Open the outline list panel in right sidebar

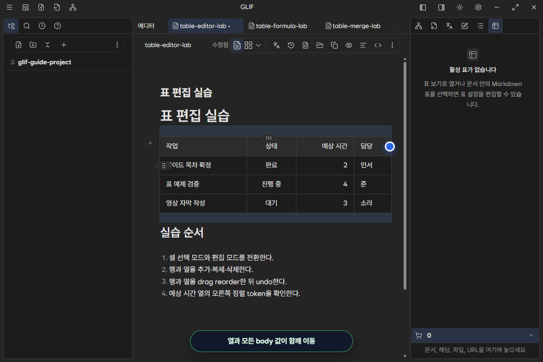[480, 26]
